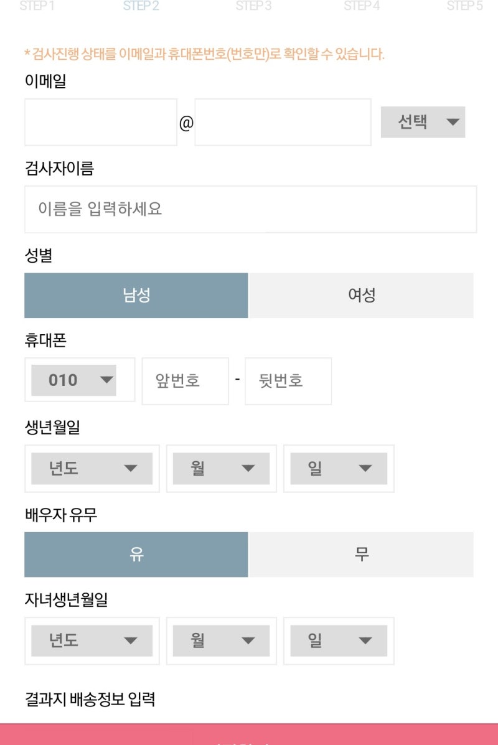Open child's birth 일 dropdown
The height and width of the screenshot is (745, 498).
(338, 640)
